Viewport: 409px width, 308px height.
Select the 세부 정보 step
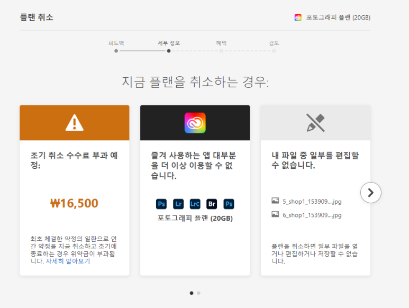169,43
